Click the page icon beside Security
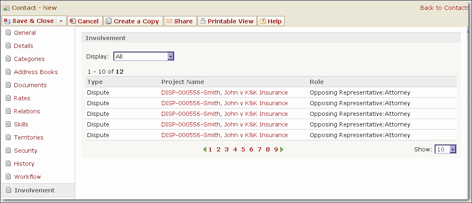 coord(8,150)
